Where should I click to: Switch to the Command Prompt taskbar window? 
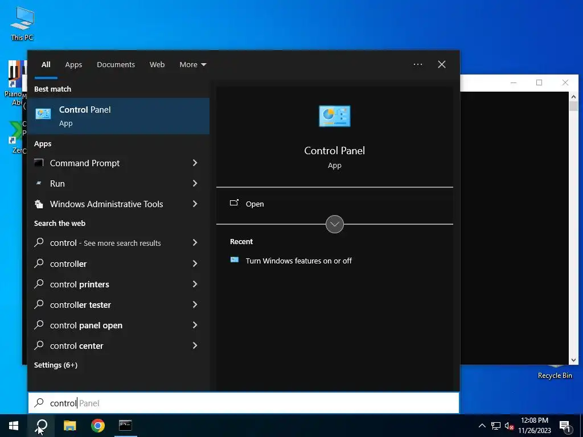(125, 426)
